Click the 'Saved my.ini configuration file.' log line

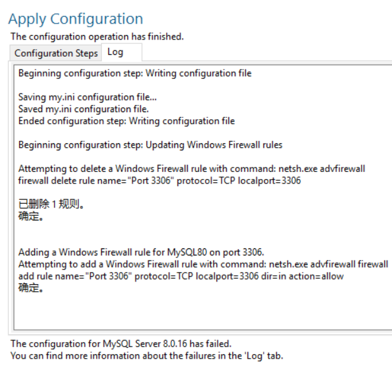(x=83, y=109)
